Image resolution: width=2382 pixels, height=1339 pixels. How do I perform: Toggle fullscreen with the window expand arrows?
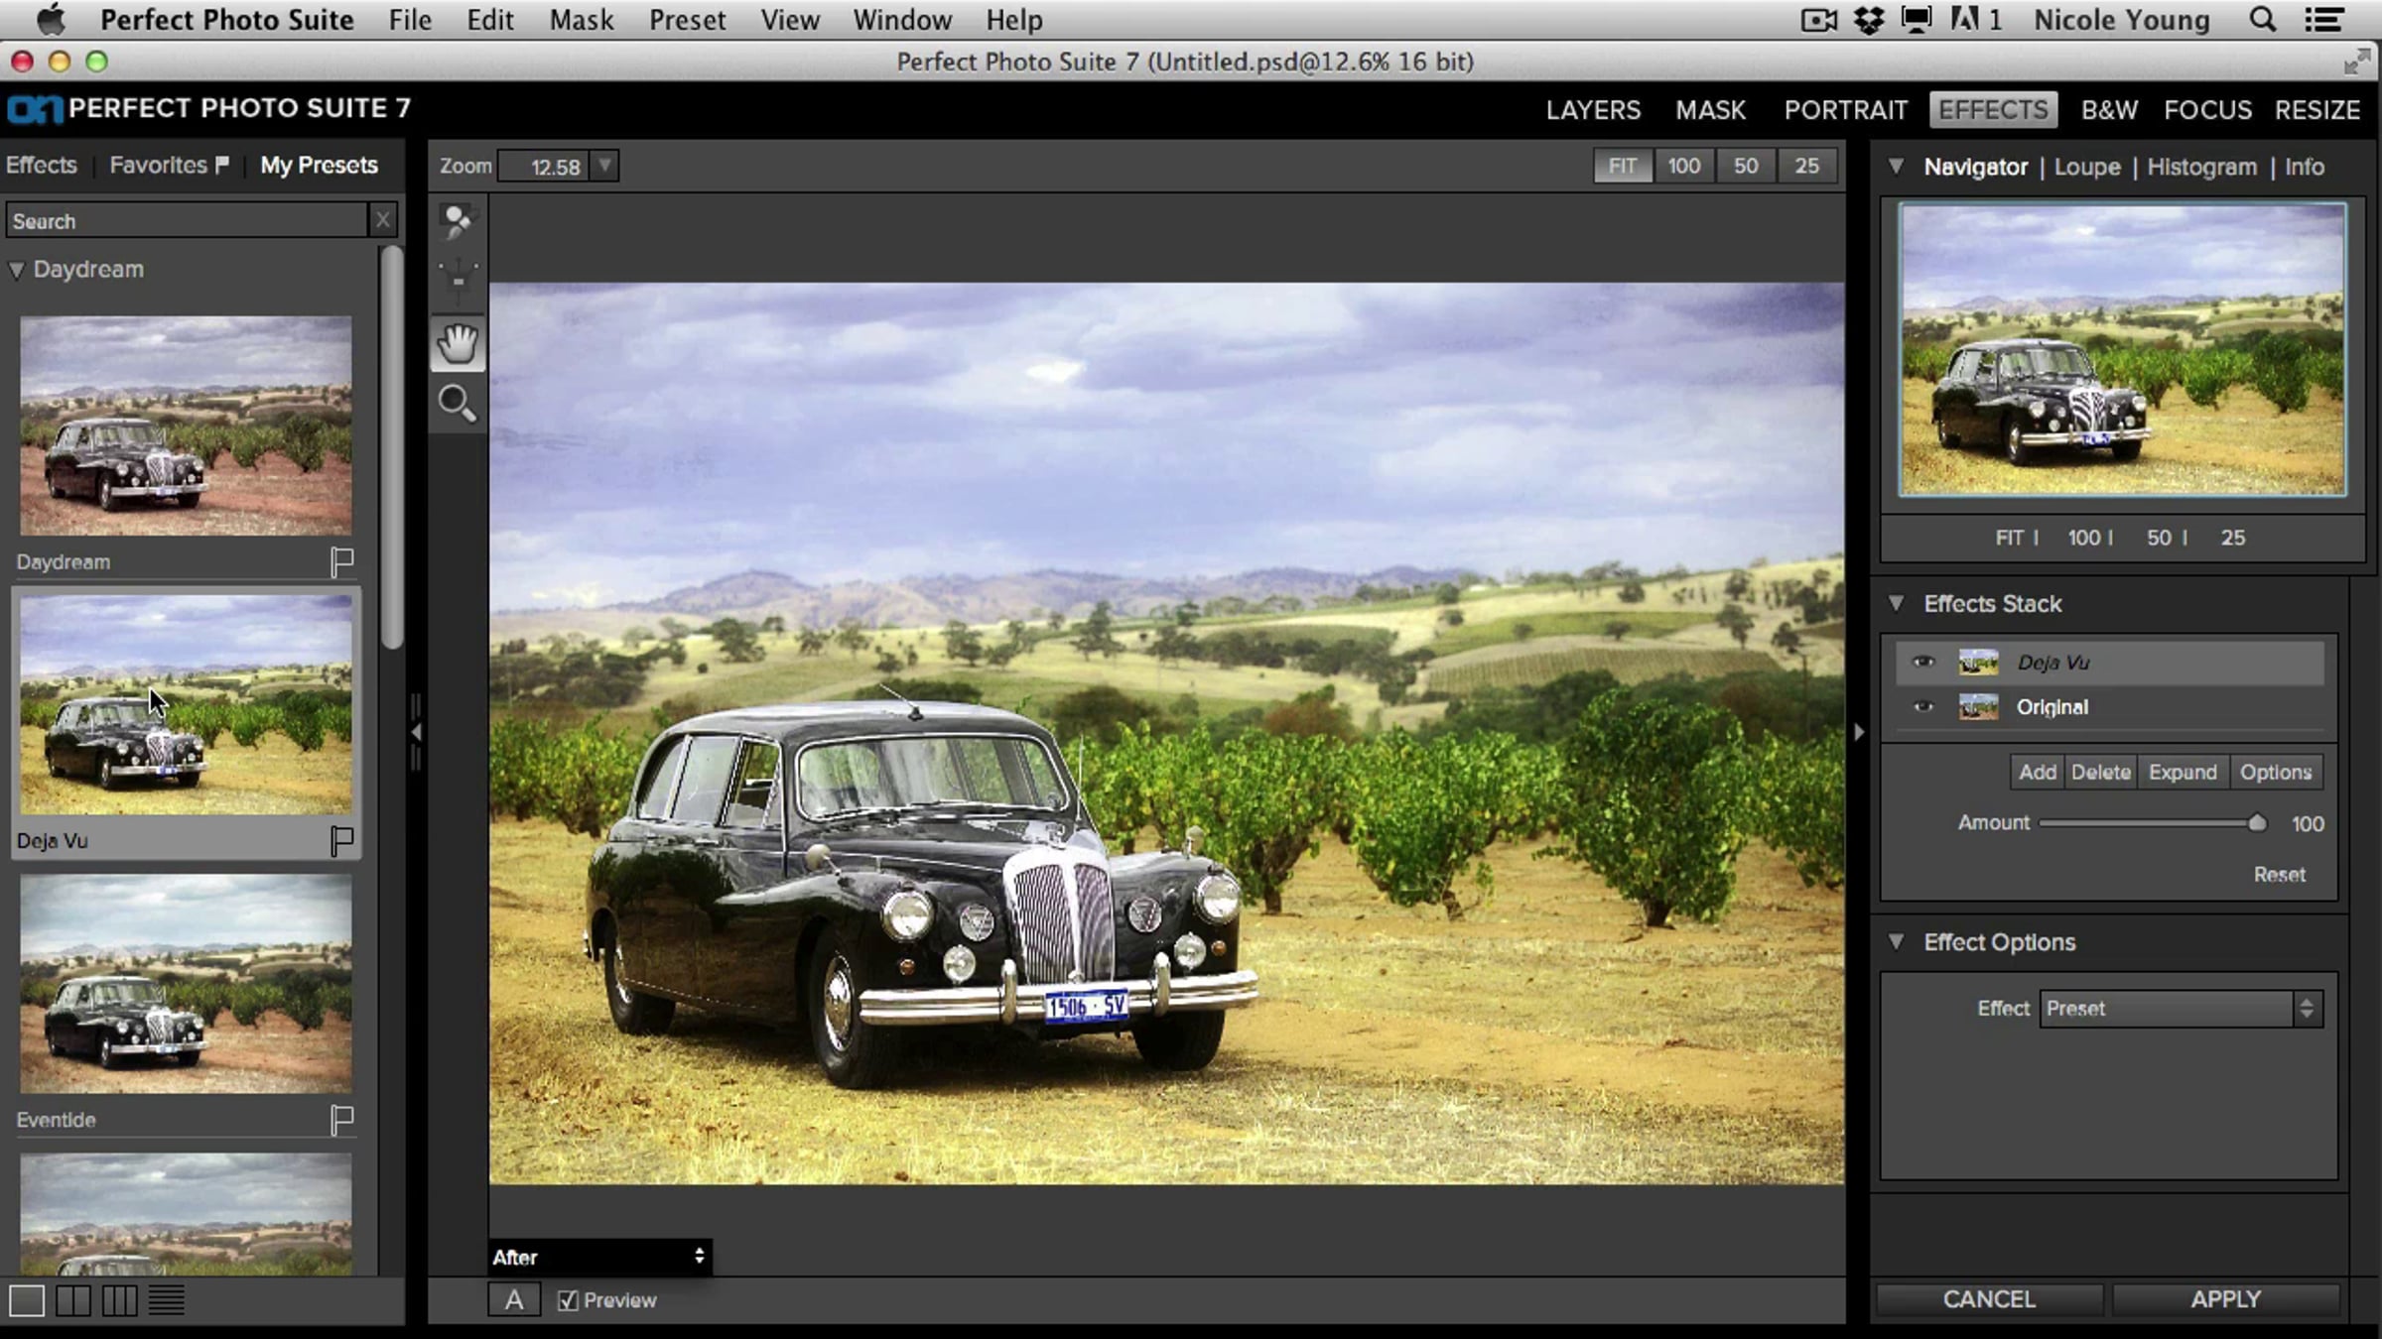(2356, 62)
